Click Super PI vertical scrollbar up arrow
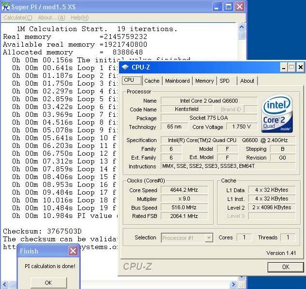 pyautogui.click(x=242, y=27)
